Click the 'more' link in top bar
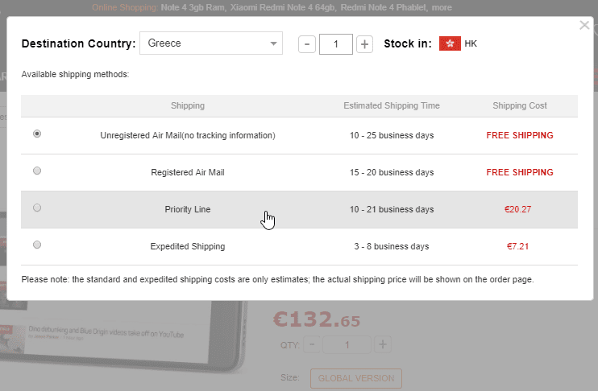The height and width of the screenshot is (391, 598). coord(442,7)
